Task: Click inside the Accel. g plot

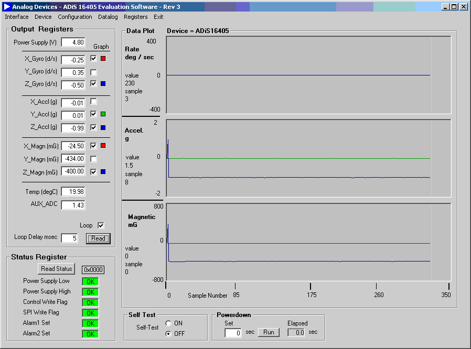Action: [308, 158]
